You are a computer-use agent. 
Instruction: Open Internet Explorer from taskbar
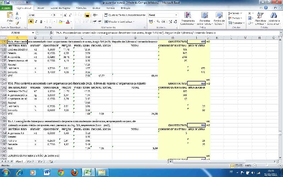(19, 173)
